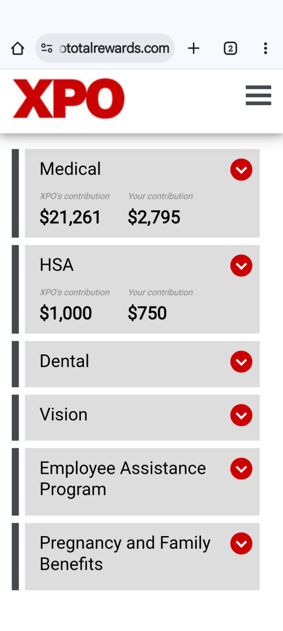283x631 pixels.
Task: Open the site info icon in address bar
Action: 47,48
